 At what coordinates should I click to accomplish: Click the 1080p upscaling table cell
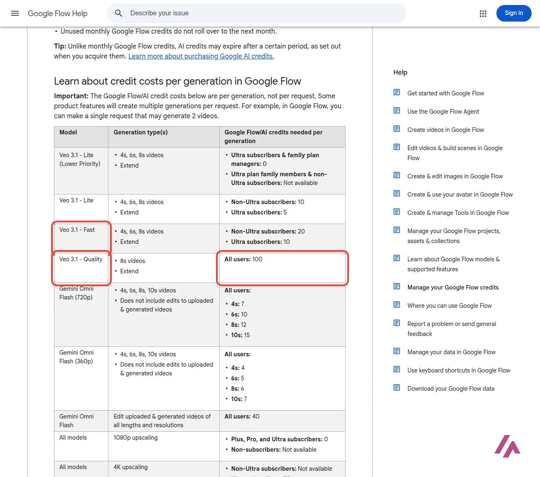164,446
